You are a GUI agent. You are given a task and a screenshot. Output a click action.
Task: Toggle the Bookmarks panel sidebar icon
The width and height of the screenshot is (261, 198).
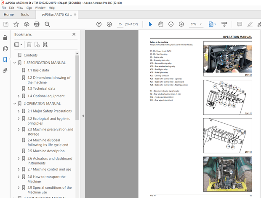point(5,60)
